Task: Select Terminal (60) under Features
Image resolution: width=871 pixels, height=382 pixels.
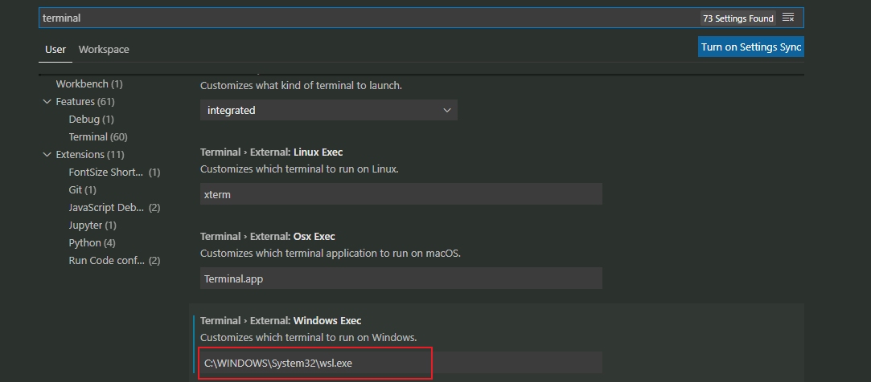Action: pos(98,137)
